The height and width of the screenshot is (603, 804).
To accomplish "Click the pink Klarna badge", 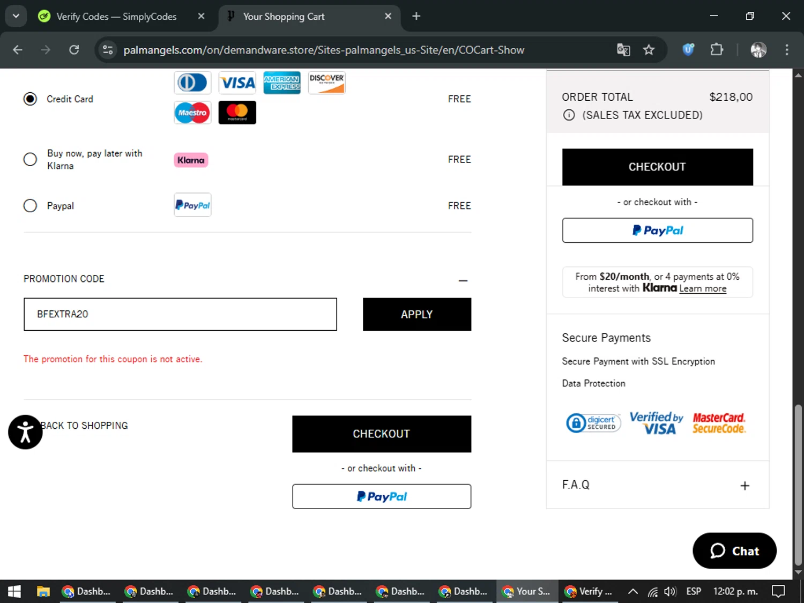I will coord(191,160).
